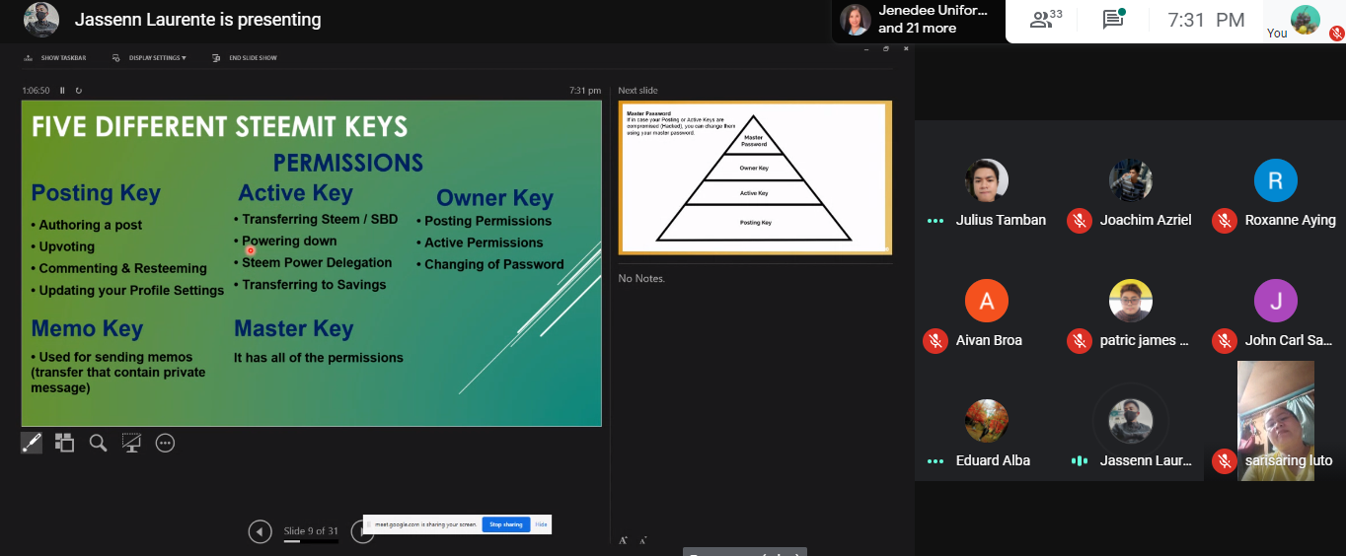Click Aivan Broa muted mic icon
Screen dimensions: 1346x556
[935, 341]
